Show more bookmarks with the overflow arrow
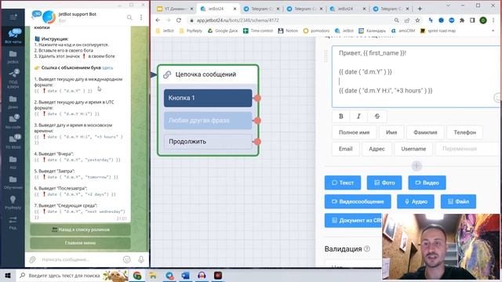Screen dimensions: 502x282 (493, 31)
